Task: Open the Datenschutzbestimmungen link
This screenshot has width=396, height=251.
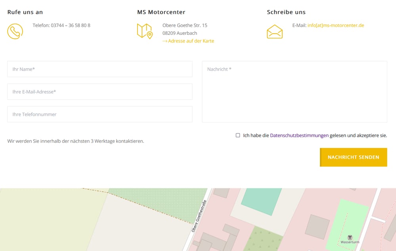Action: click(299, 135)
